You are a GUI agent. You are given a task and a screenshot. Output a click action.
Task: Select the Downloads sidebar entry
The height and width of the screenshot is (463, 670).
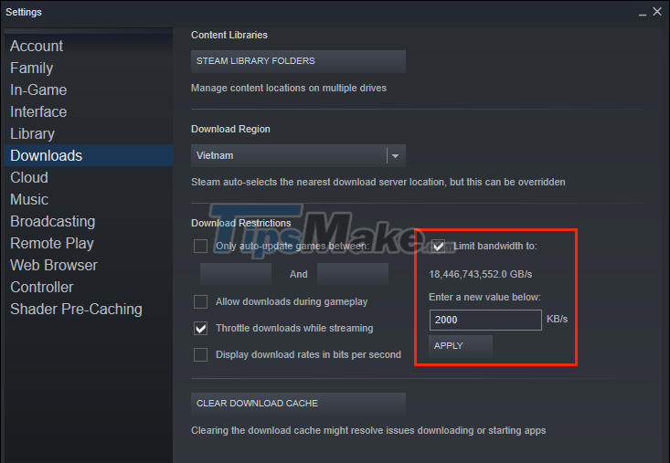[89, 155]
